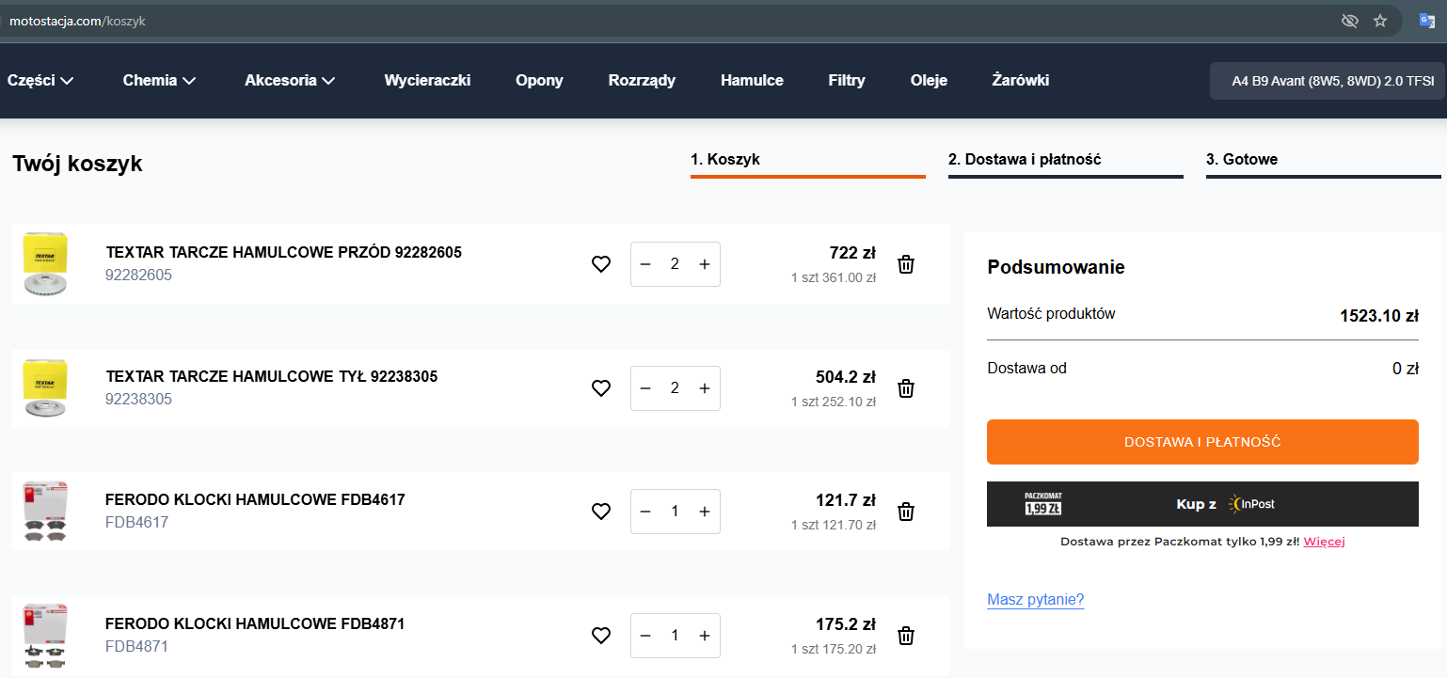Click the TEXTAR 92238305 product thumbnail

45,388
